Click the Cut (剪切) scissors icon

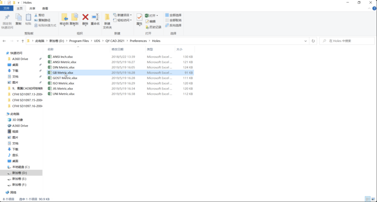click(41, 15)
